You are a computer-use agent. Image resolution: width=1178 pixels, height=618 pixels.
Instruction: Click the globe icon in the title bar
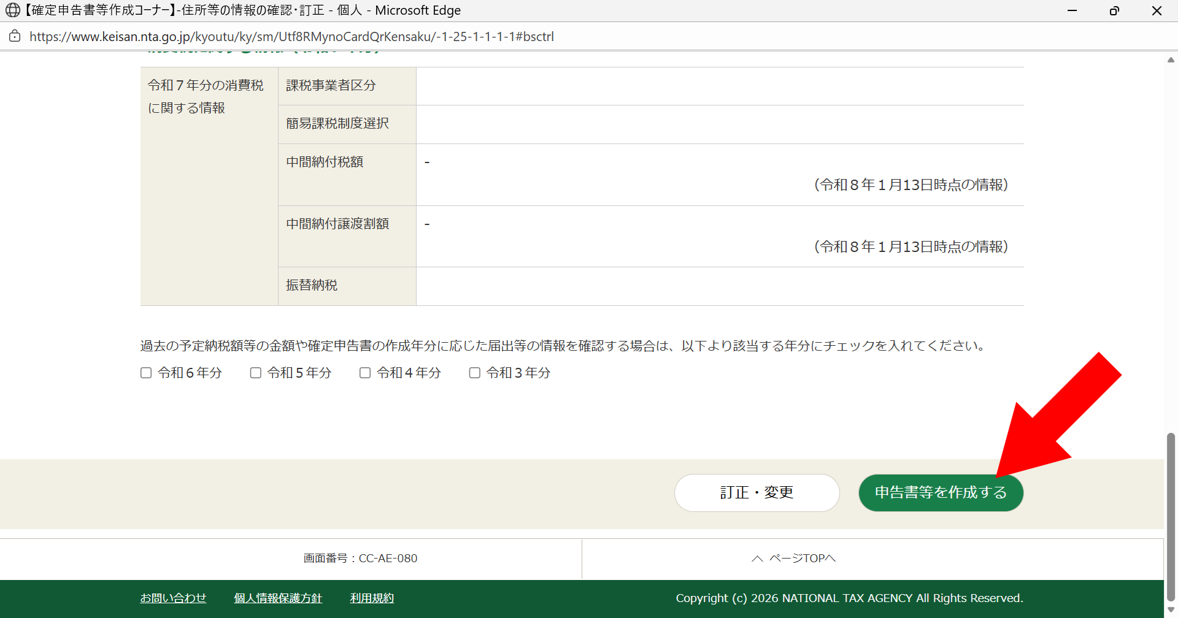(13, 10)
